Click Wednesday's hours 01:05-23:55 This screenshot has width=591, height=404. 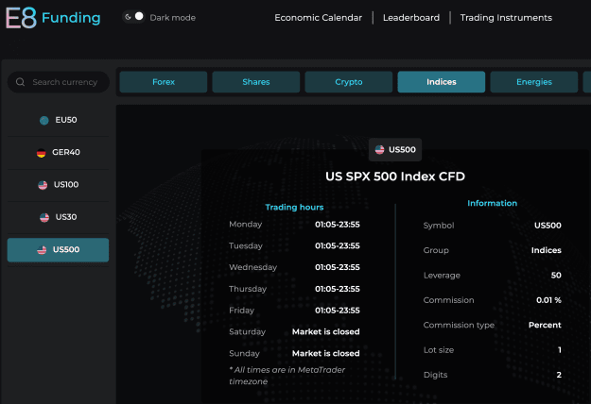338,267
